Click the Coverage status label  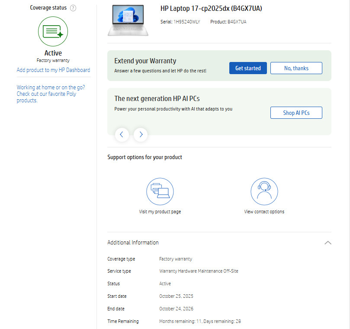click(48, 8)
